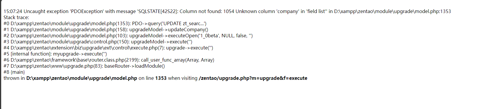
Task: Click the 'Uncaught exception PDOException' error line
Action: point(227,11)
